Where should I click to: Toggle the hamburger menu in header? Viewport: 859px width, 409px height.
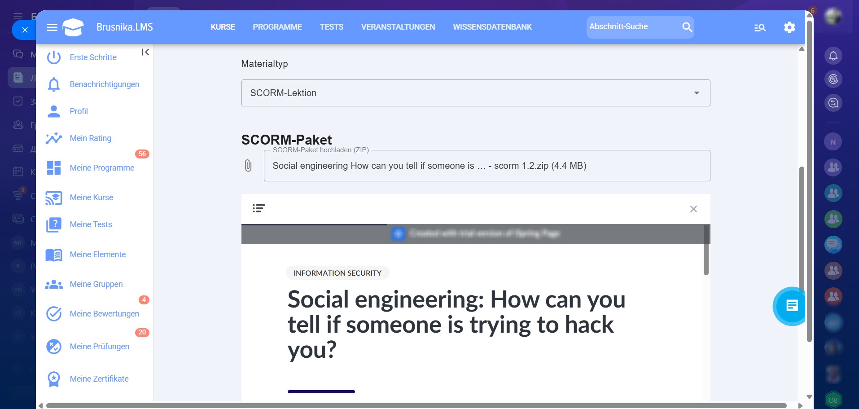(x=52, y=27)
